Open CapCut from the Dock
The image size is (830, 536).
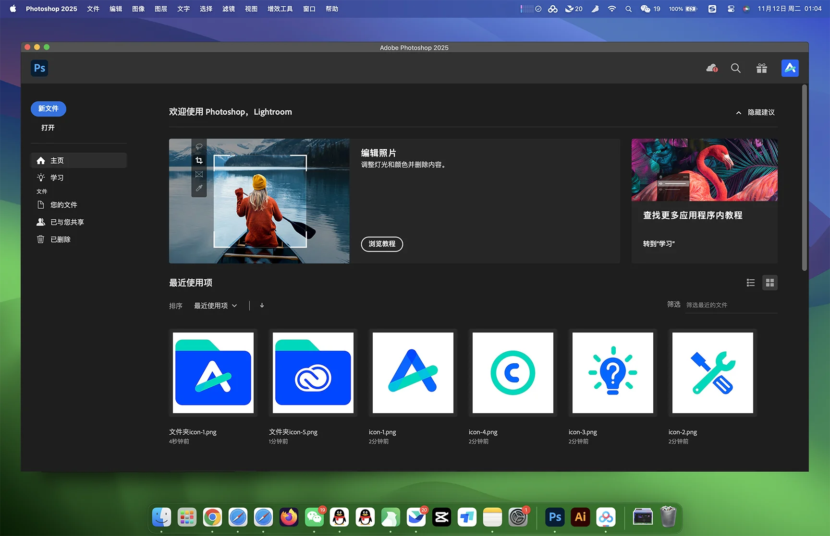click(441, 517)
